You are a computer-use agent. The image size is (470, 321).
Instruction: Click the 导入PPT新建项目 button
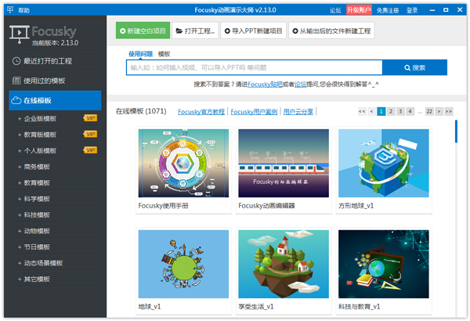pyautogui.click(x=254, y=31)
